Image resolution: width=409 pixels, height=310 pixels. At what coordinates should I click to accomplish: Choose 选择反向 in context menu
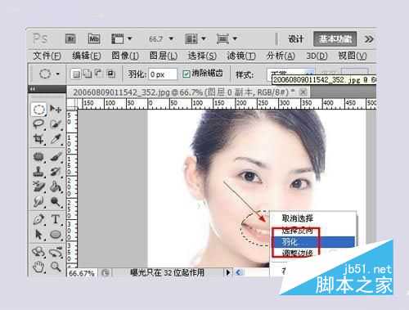click(x=313, y=231)
